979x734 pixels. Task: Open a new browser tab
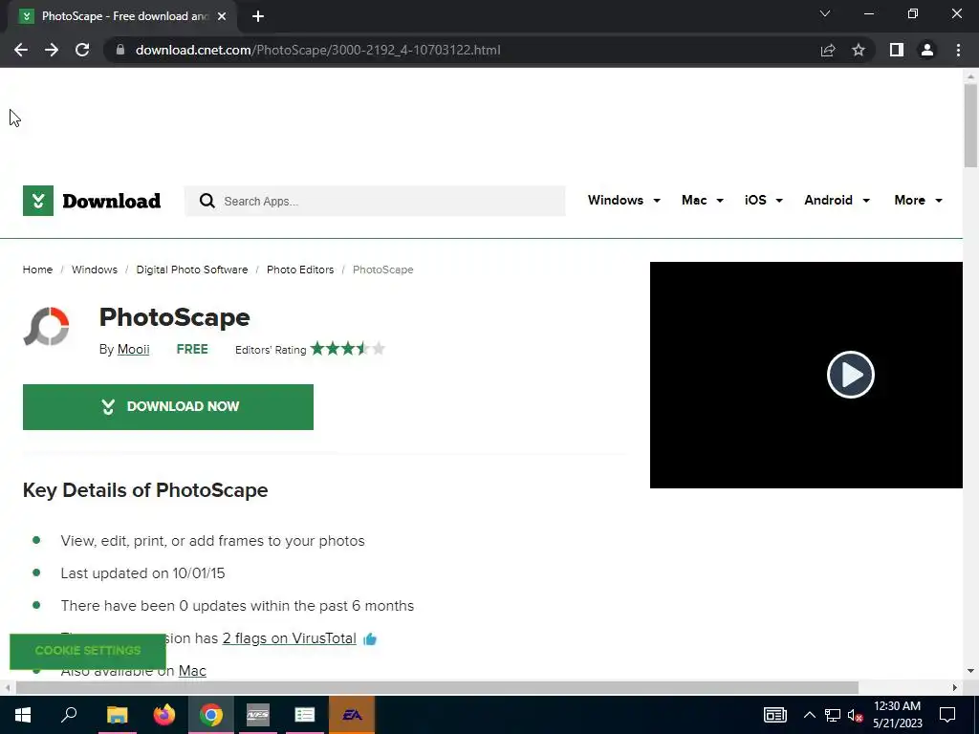tap(258, 16)
